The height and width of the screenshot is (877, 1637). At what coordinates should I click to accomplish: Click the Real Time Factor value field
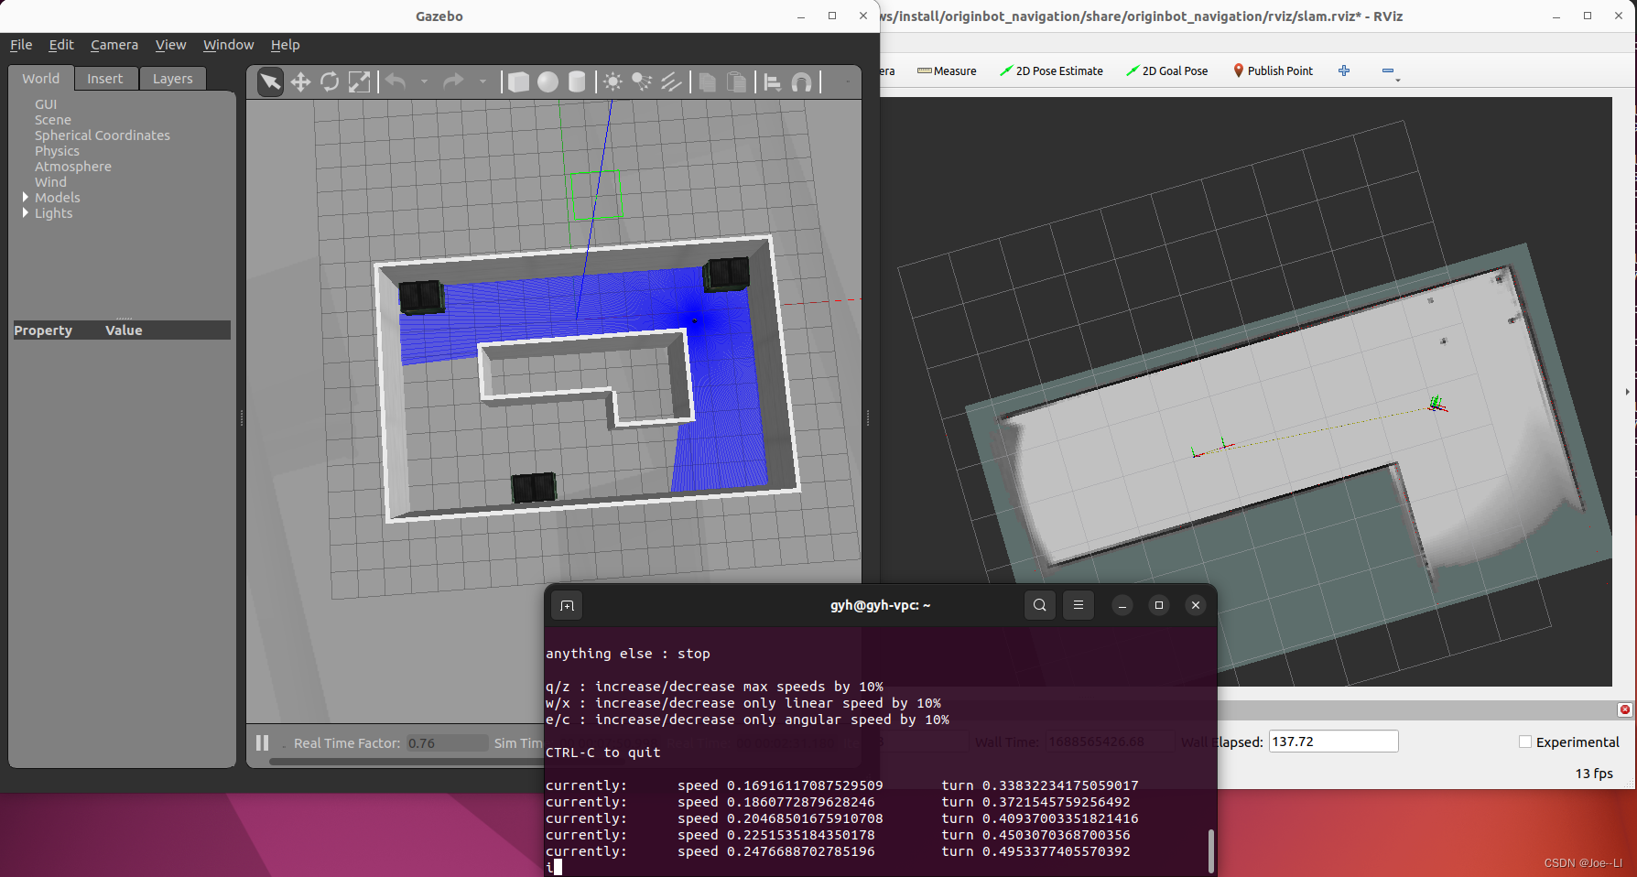[447, 743]
